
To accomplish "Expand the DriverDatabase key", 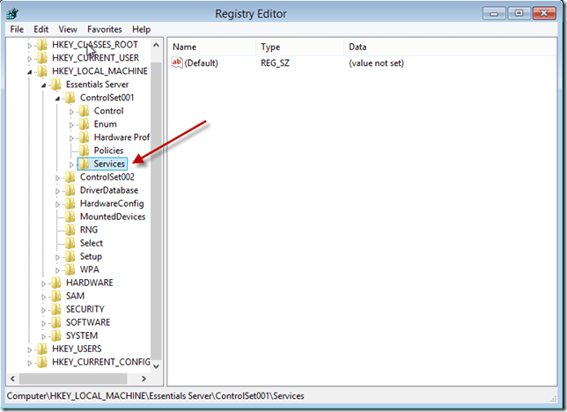I will pos(57,191).
